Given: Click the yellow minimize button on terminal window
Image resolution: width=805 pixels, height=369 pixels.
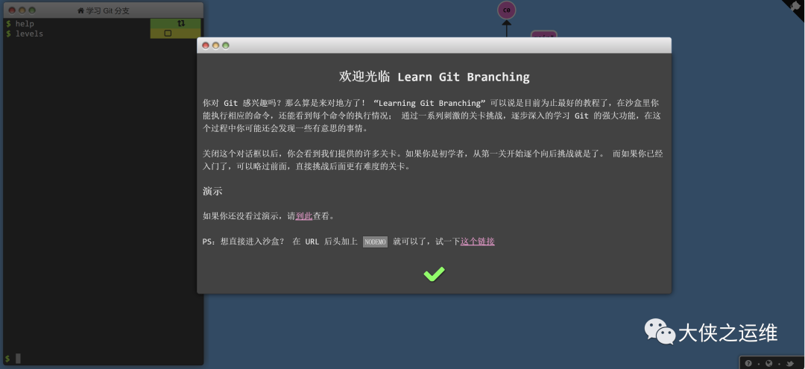Looking at the screenshot, I should point(22,10).
